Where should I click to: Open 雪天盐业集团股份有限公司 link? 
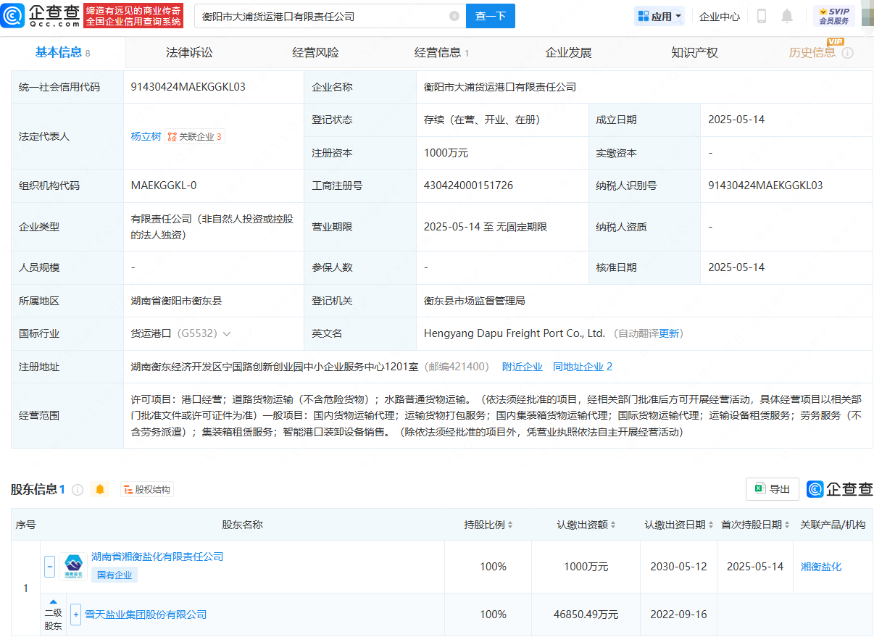pyautogui.click(x=146, y=615)
